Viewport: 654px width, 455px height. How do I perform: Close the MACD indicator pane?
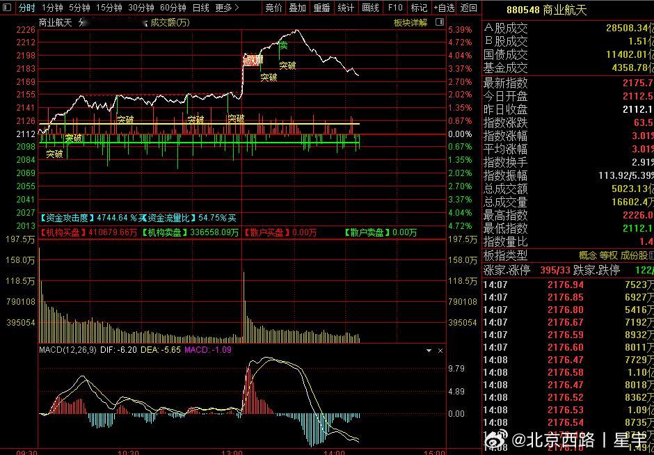(x=440, y=351)
